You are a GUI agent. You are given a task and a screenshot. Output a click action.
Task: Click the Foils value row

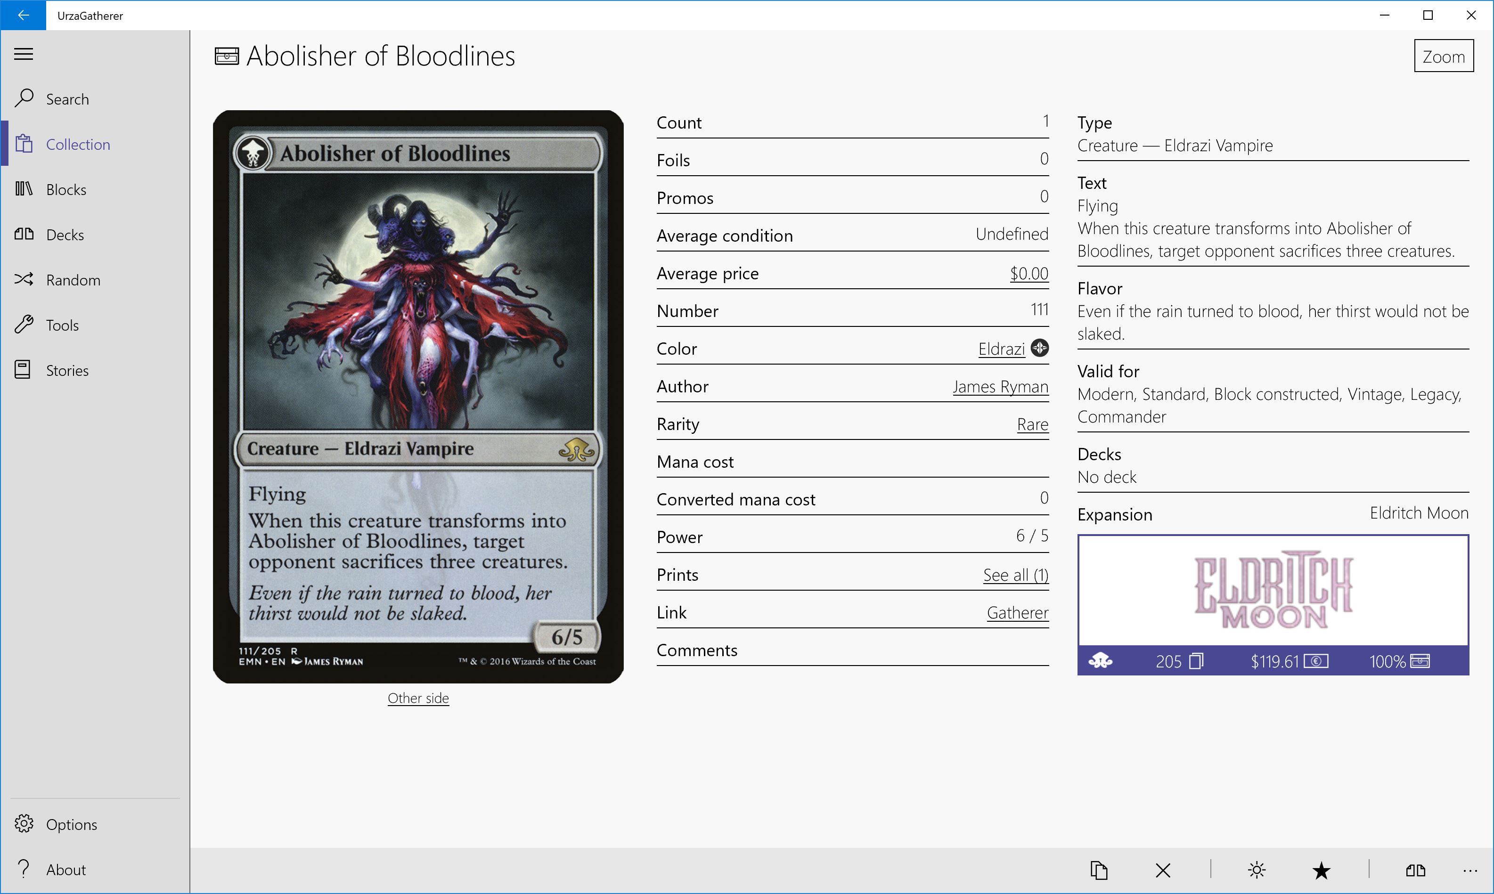pos(852,160)
